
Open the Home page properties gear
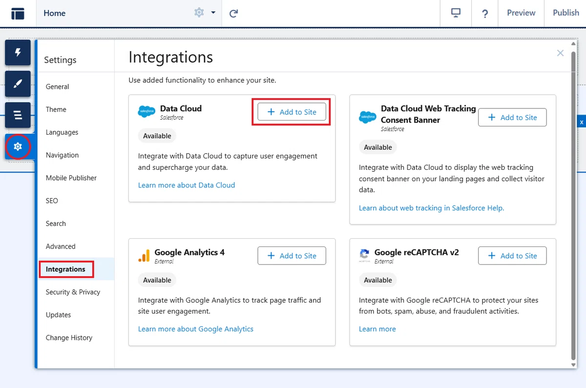pyautogui.click(x=199, y=13)
